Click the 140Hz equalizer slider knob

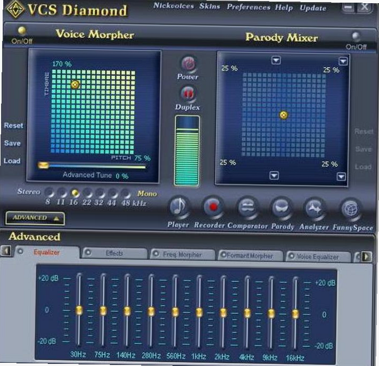(127, 311)
